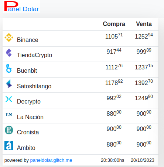Click the green Cronista circular logo
This screenshot has width=164, height=167.
pyautogui.click(x=9, y=130)
